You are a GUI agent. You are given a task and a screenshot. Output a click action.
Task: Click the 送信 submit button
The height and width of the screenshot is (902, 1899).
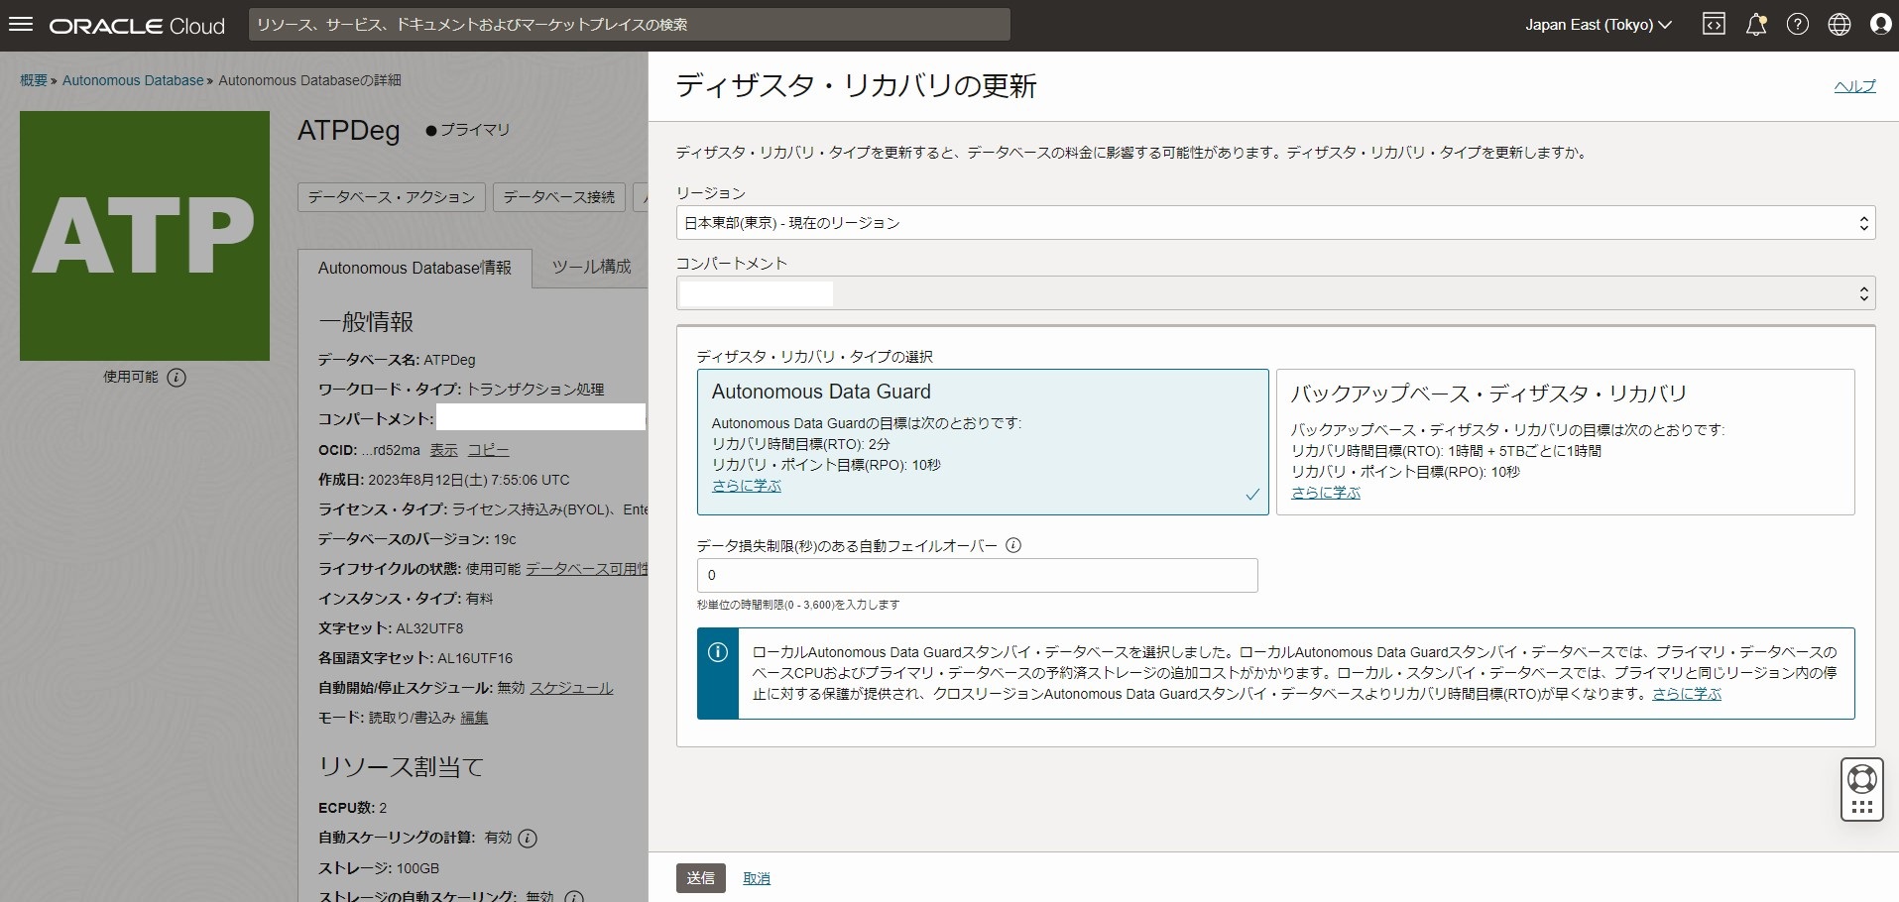[x=700, y=878]
